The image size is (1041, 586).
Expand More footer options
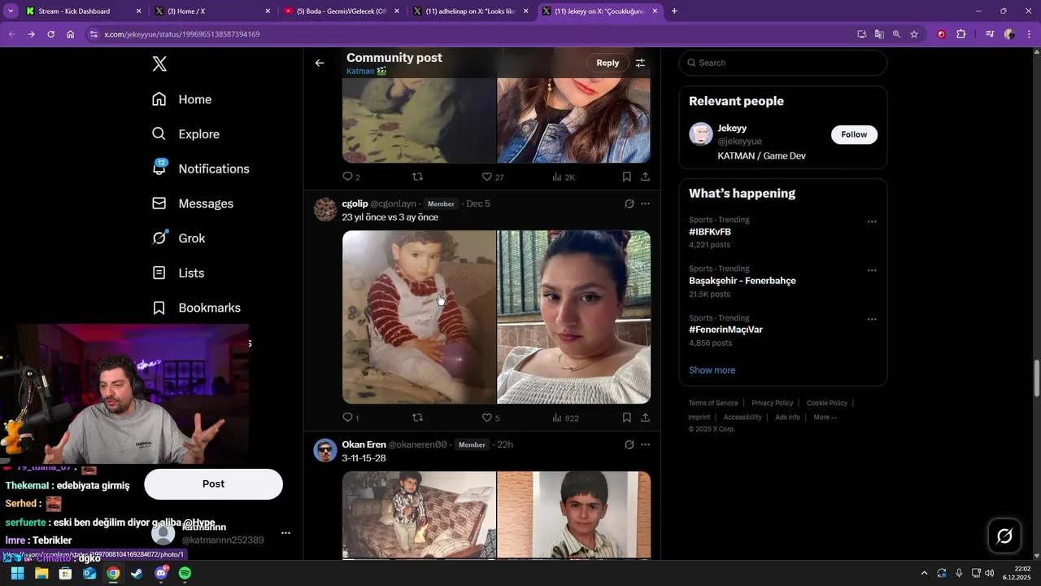point(825,418)
